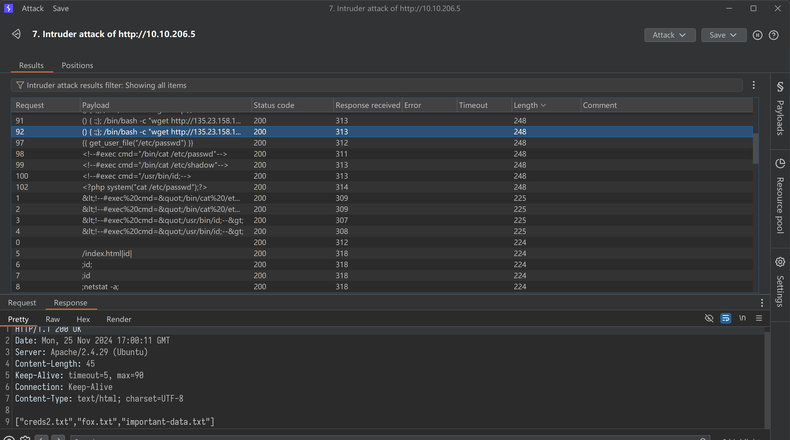Image resolution: width=790 pixels, height=440 pixels.
Task: Click the back arrow icon beside attack title
Action: 16,34
